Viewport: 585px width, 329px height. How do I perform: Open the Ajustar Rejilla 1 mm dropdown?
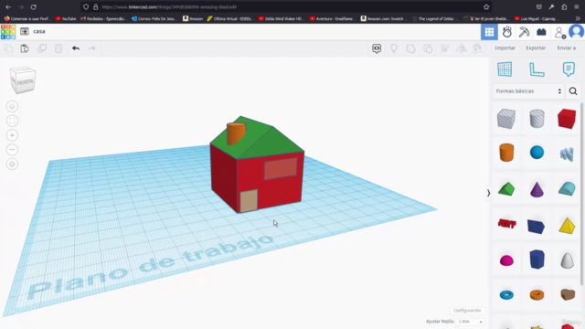(470, 322)
